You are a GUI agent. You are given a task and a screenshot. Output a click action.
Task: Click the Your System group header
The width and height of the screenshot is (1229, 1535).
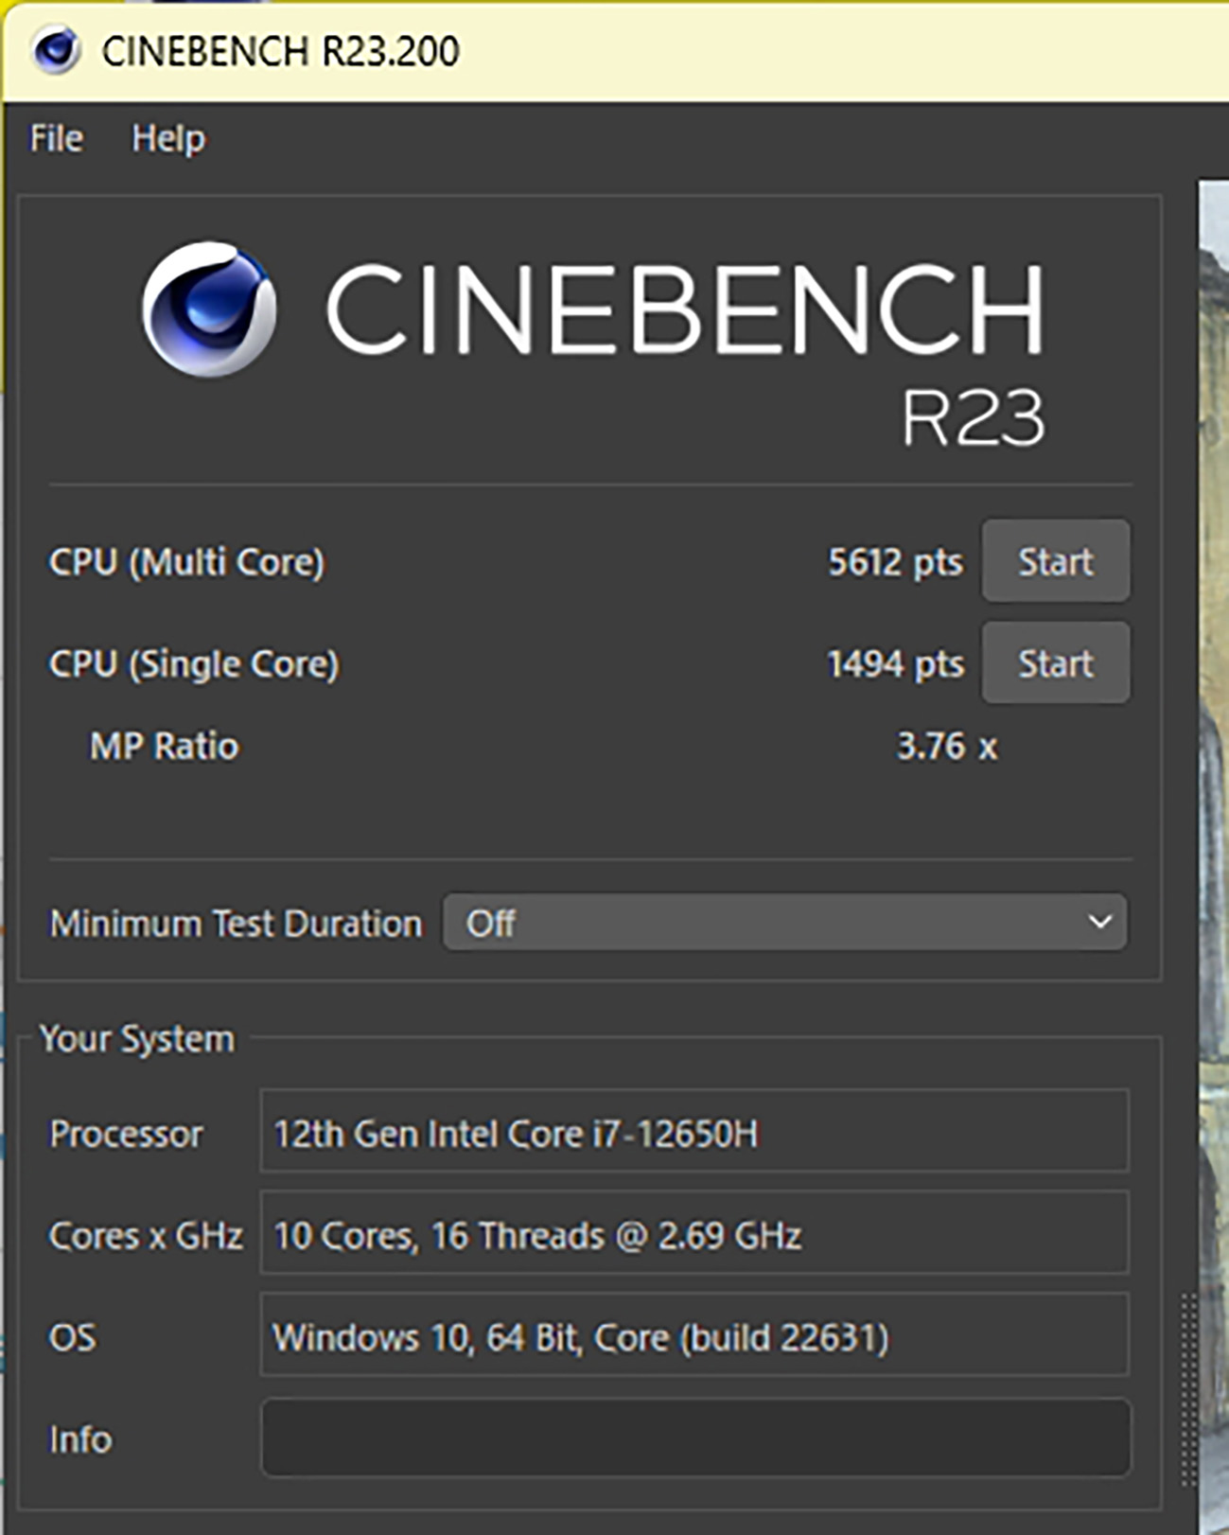[x=137, y=1039]
